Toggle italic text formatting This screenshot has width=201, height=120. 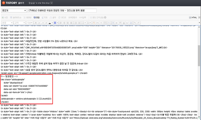point(43,23)
